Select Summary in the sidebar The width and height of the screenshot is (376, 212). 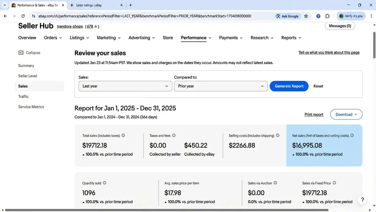pos(26,66)
